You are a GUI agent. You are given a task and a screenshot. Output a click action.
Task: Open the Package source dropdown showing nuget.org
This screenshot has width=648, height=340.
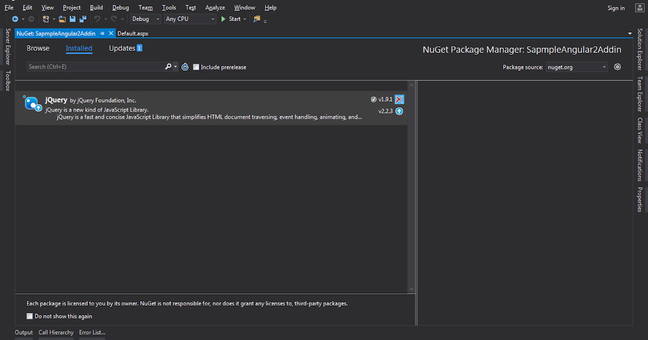pyautogui.click(x=577, y=66)
